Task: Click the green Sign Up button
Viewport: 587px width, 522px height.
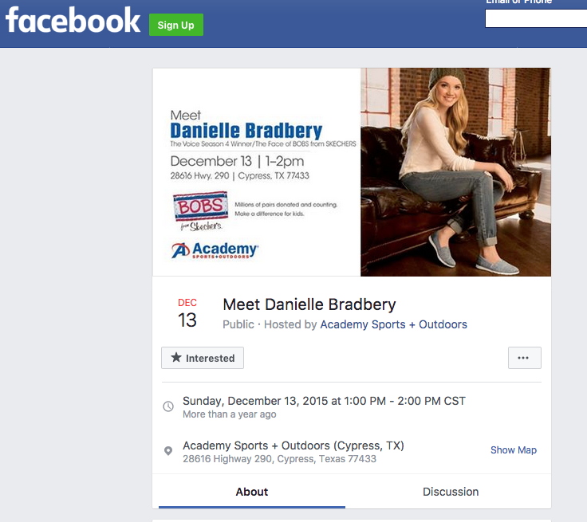Action: pyautogui.click(x=176, y=25)
